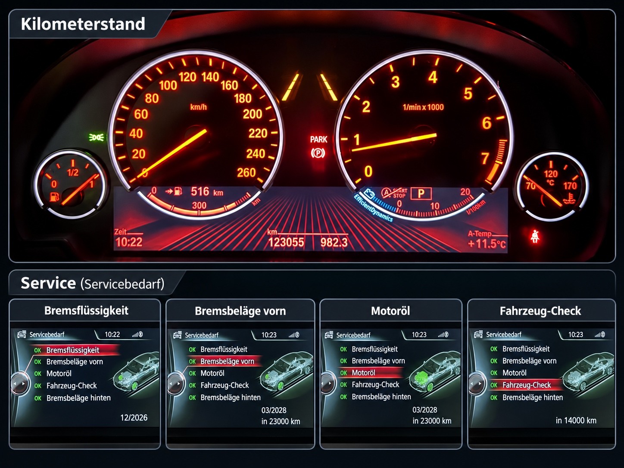The height and width of the screenshot is (468, 624).
Task: Click the round controller knob in the Bremsbeläge vorn screen
Action: [x=175, y=383]
